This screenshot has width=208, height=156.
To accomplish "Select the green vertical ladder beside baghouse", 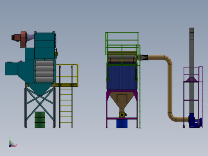I will coord(140,87).
